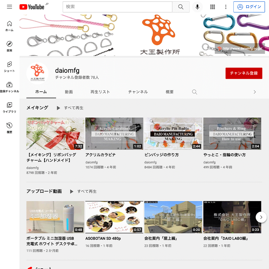Open 探索 explore in sidebar
The image size is (269, 269).
(x=9, y=47)
